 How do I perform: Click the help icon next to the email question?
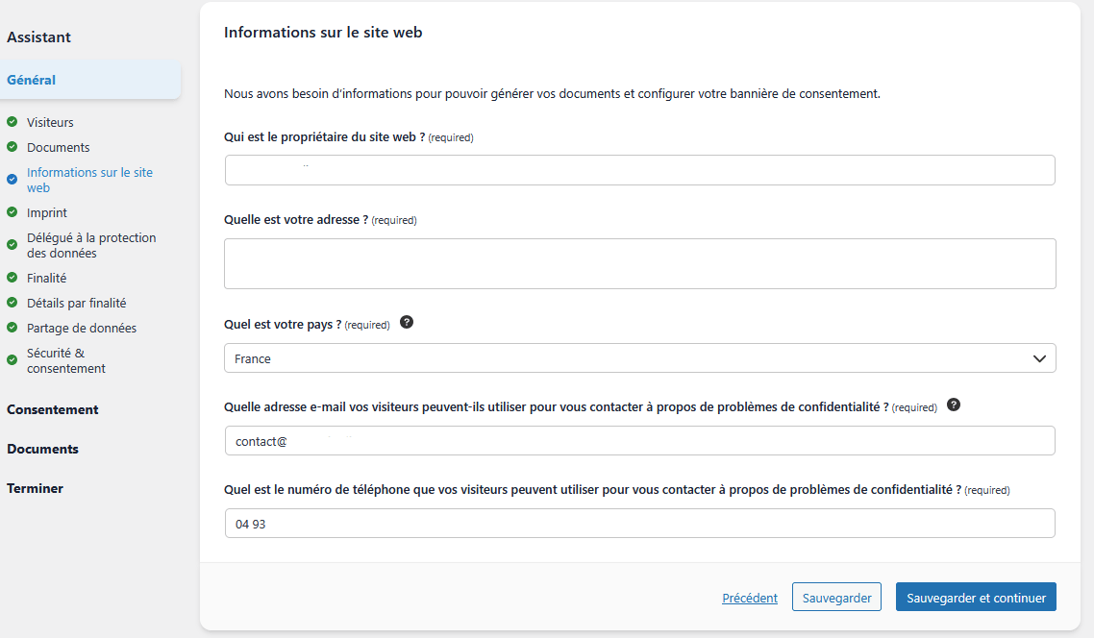tap(954, 405)
